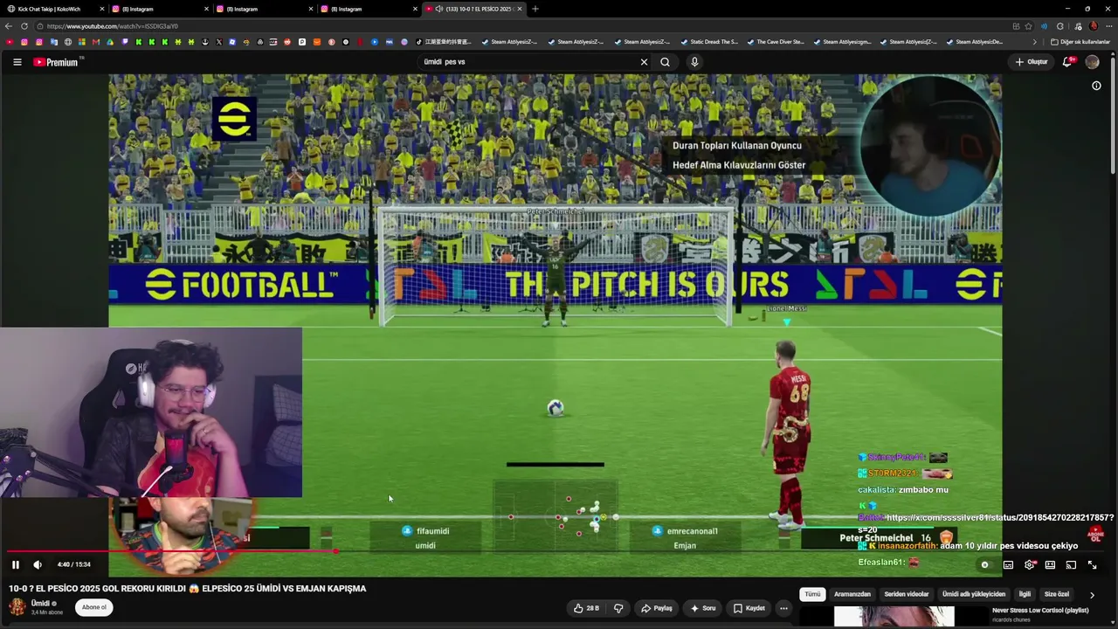Select the Seriden videolar chip
Image resolution: width=1118 pixels, height=629 pixels.
[x=907, y=594]
